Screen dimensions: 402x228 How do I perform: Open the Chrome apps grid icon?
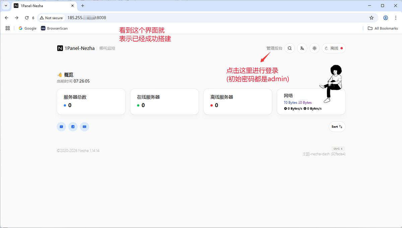pyautogui.click(x=8, y=28)
